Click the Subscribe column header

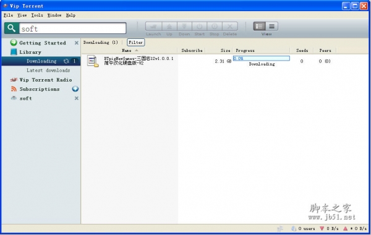(x=192, y=51)
